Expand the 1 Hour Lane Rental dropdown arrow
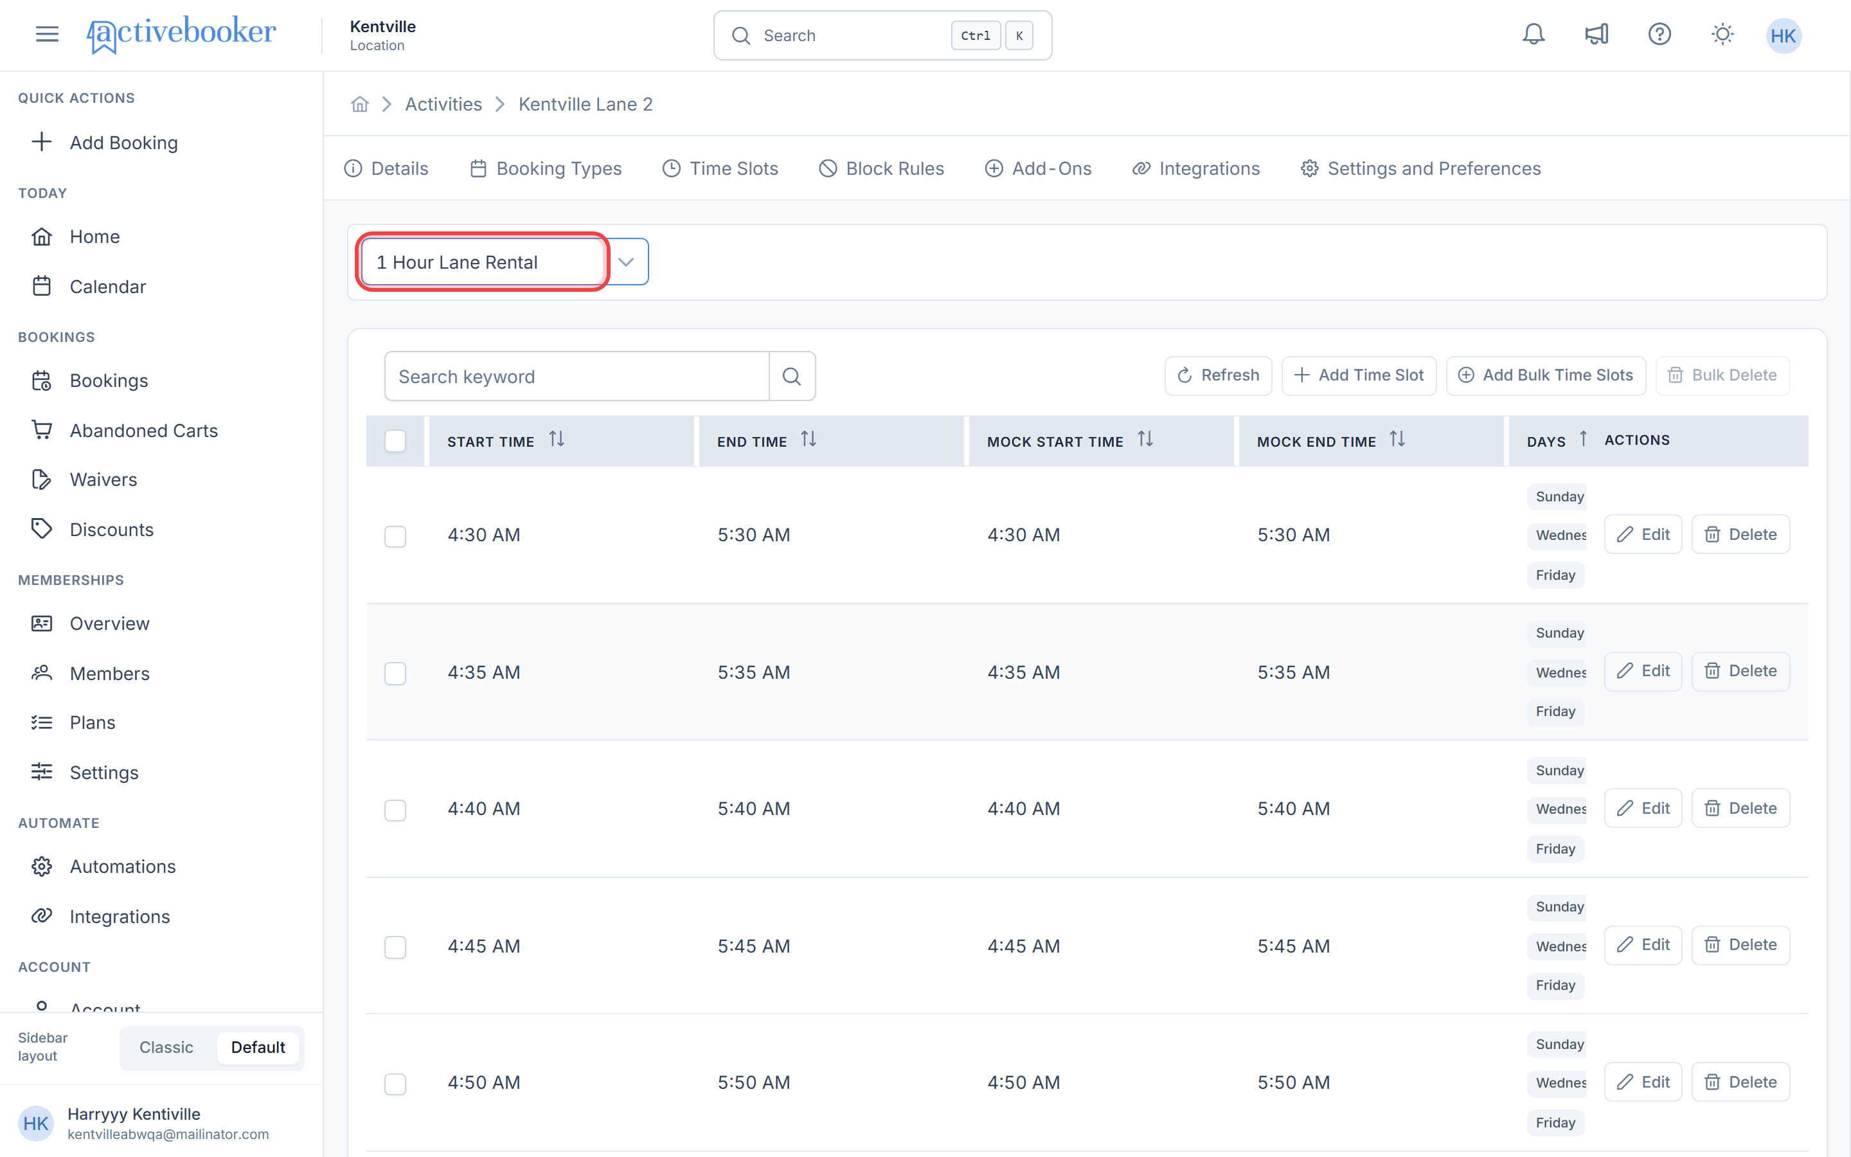1851x1157 pixels. pyautogui.click(x=625, y=262)
